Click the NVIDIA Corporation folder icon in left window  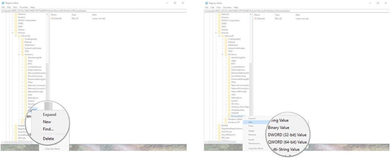point(16,21)
